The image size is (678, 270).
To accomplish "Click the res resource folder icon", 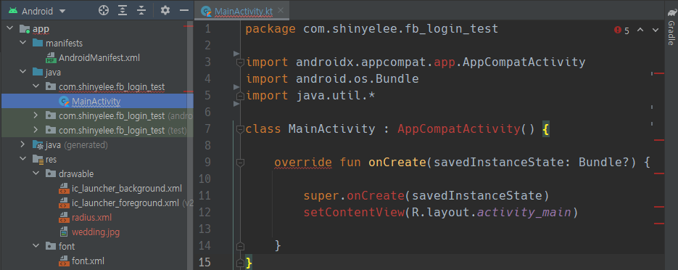I will [38, 160].
